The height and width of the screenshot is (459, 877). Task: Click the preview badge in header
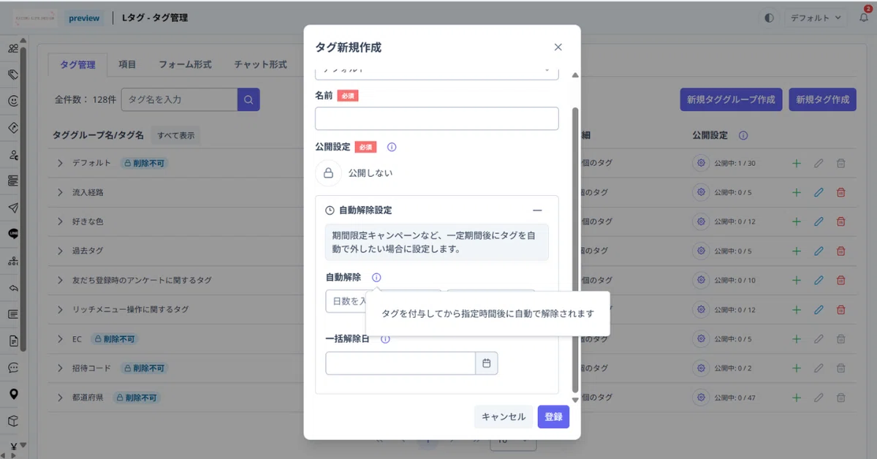tap(84, 18)
